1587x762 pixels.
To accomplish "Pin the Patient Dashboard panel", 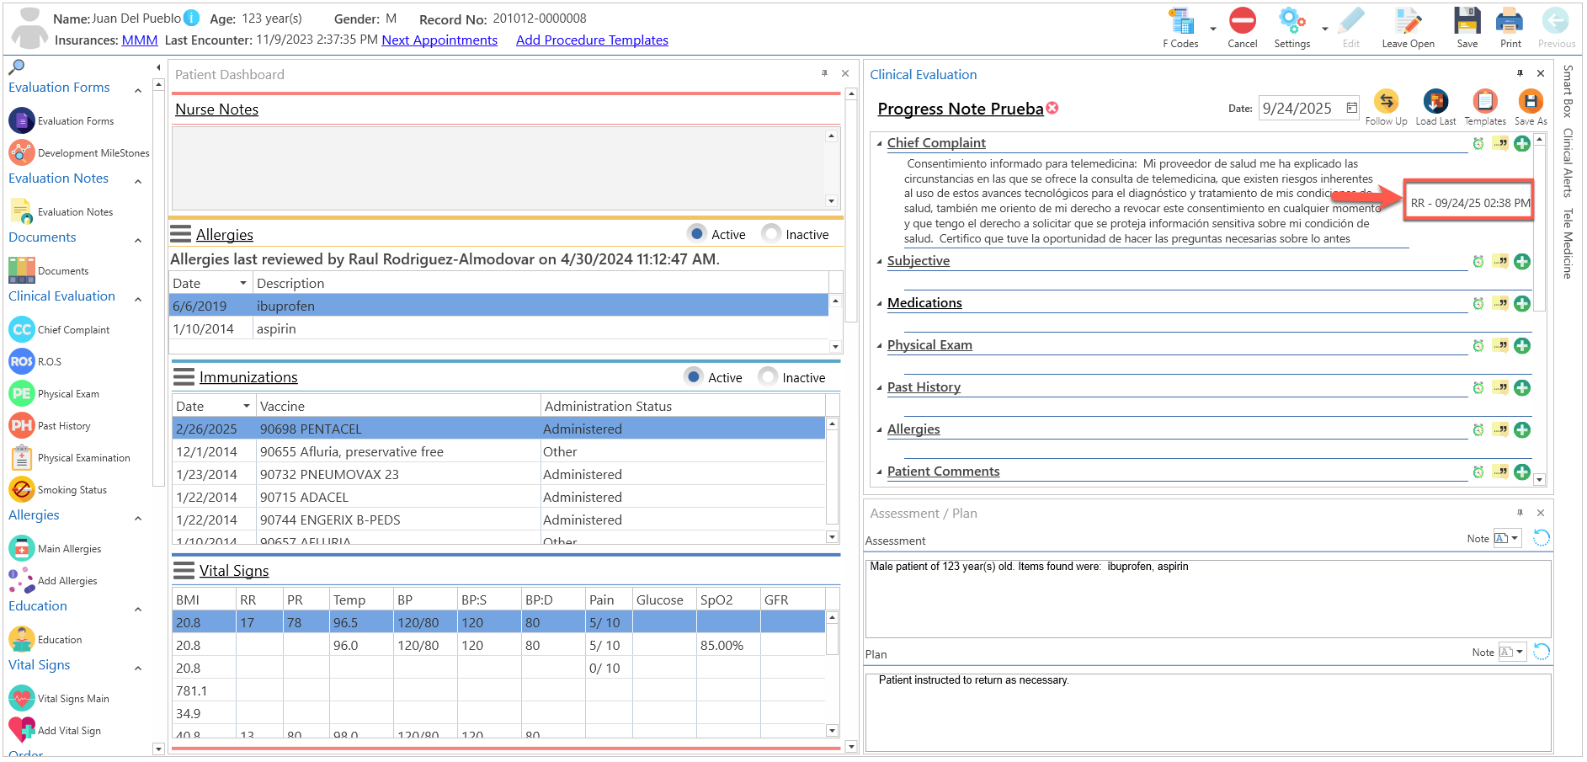I will pos(824,73).
